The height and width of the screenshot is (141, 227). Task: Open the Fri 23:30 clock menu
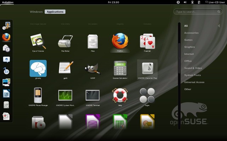(113, 2)
